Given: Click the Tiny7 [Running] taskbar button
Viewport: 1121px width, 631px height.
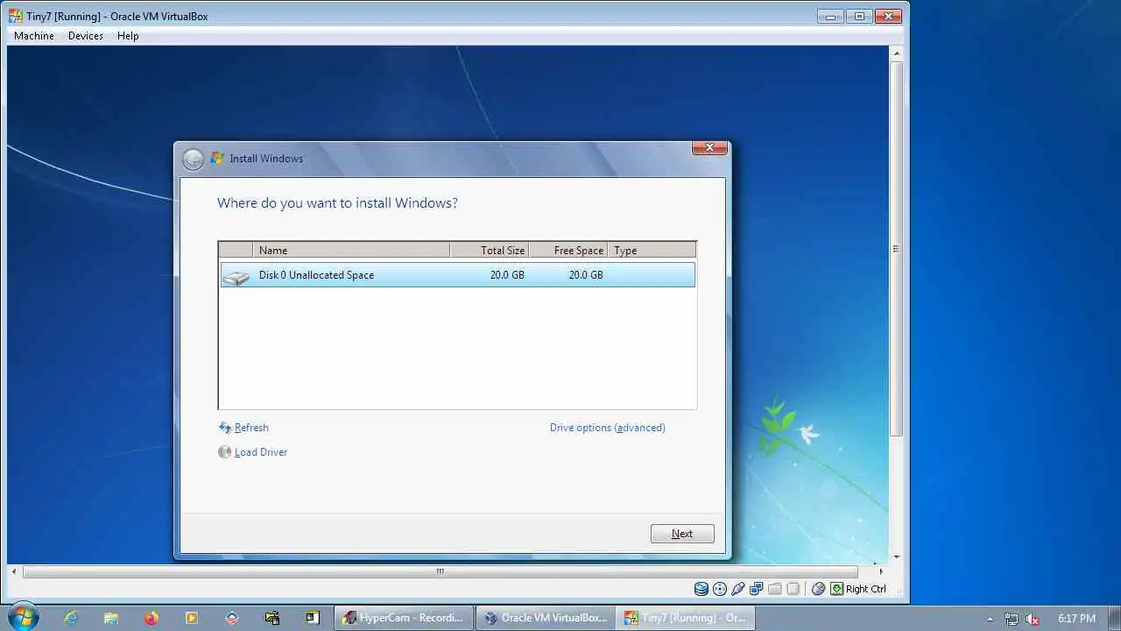Looking at the screenshot, I should [685, 618].
